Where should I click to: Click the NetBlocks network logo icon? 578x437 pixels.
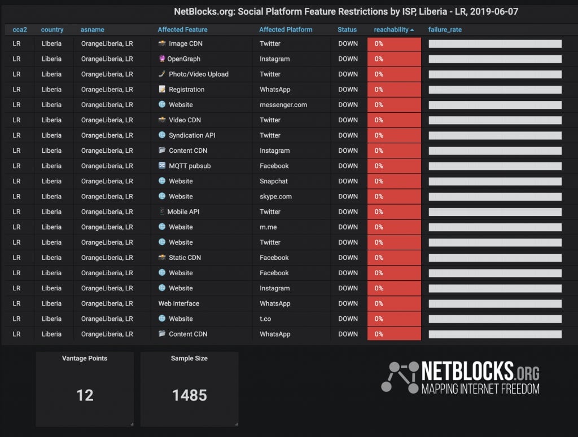pos(400,377)
